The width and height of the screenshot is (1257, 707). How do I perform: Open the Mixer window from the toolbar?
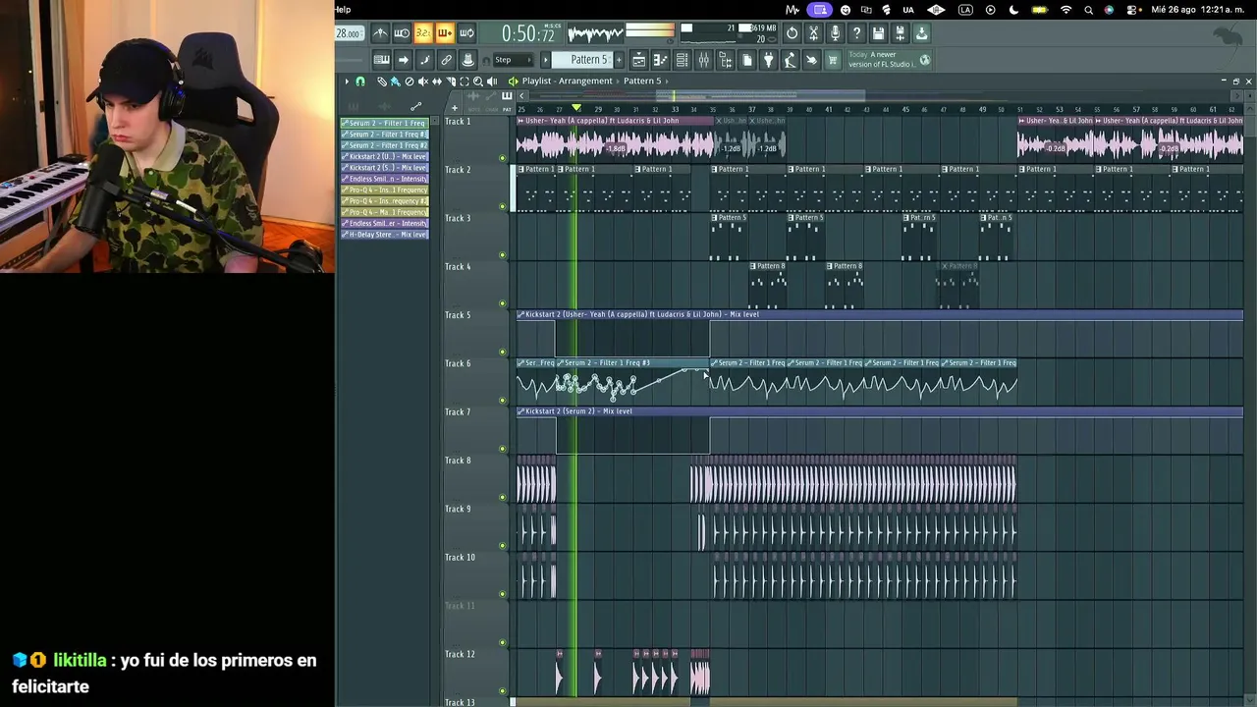click(x=703, y=60)
